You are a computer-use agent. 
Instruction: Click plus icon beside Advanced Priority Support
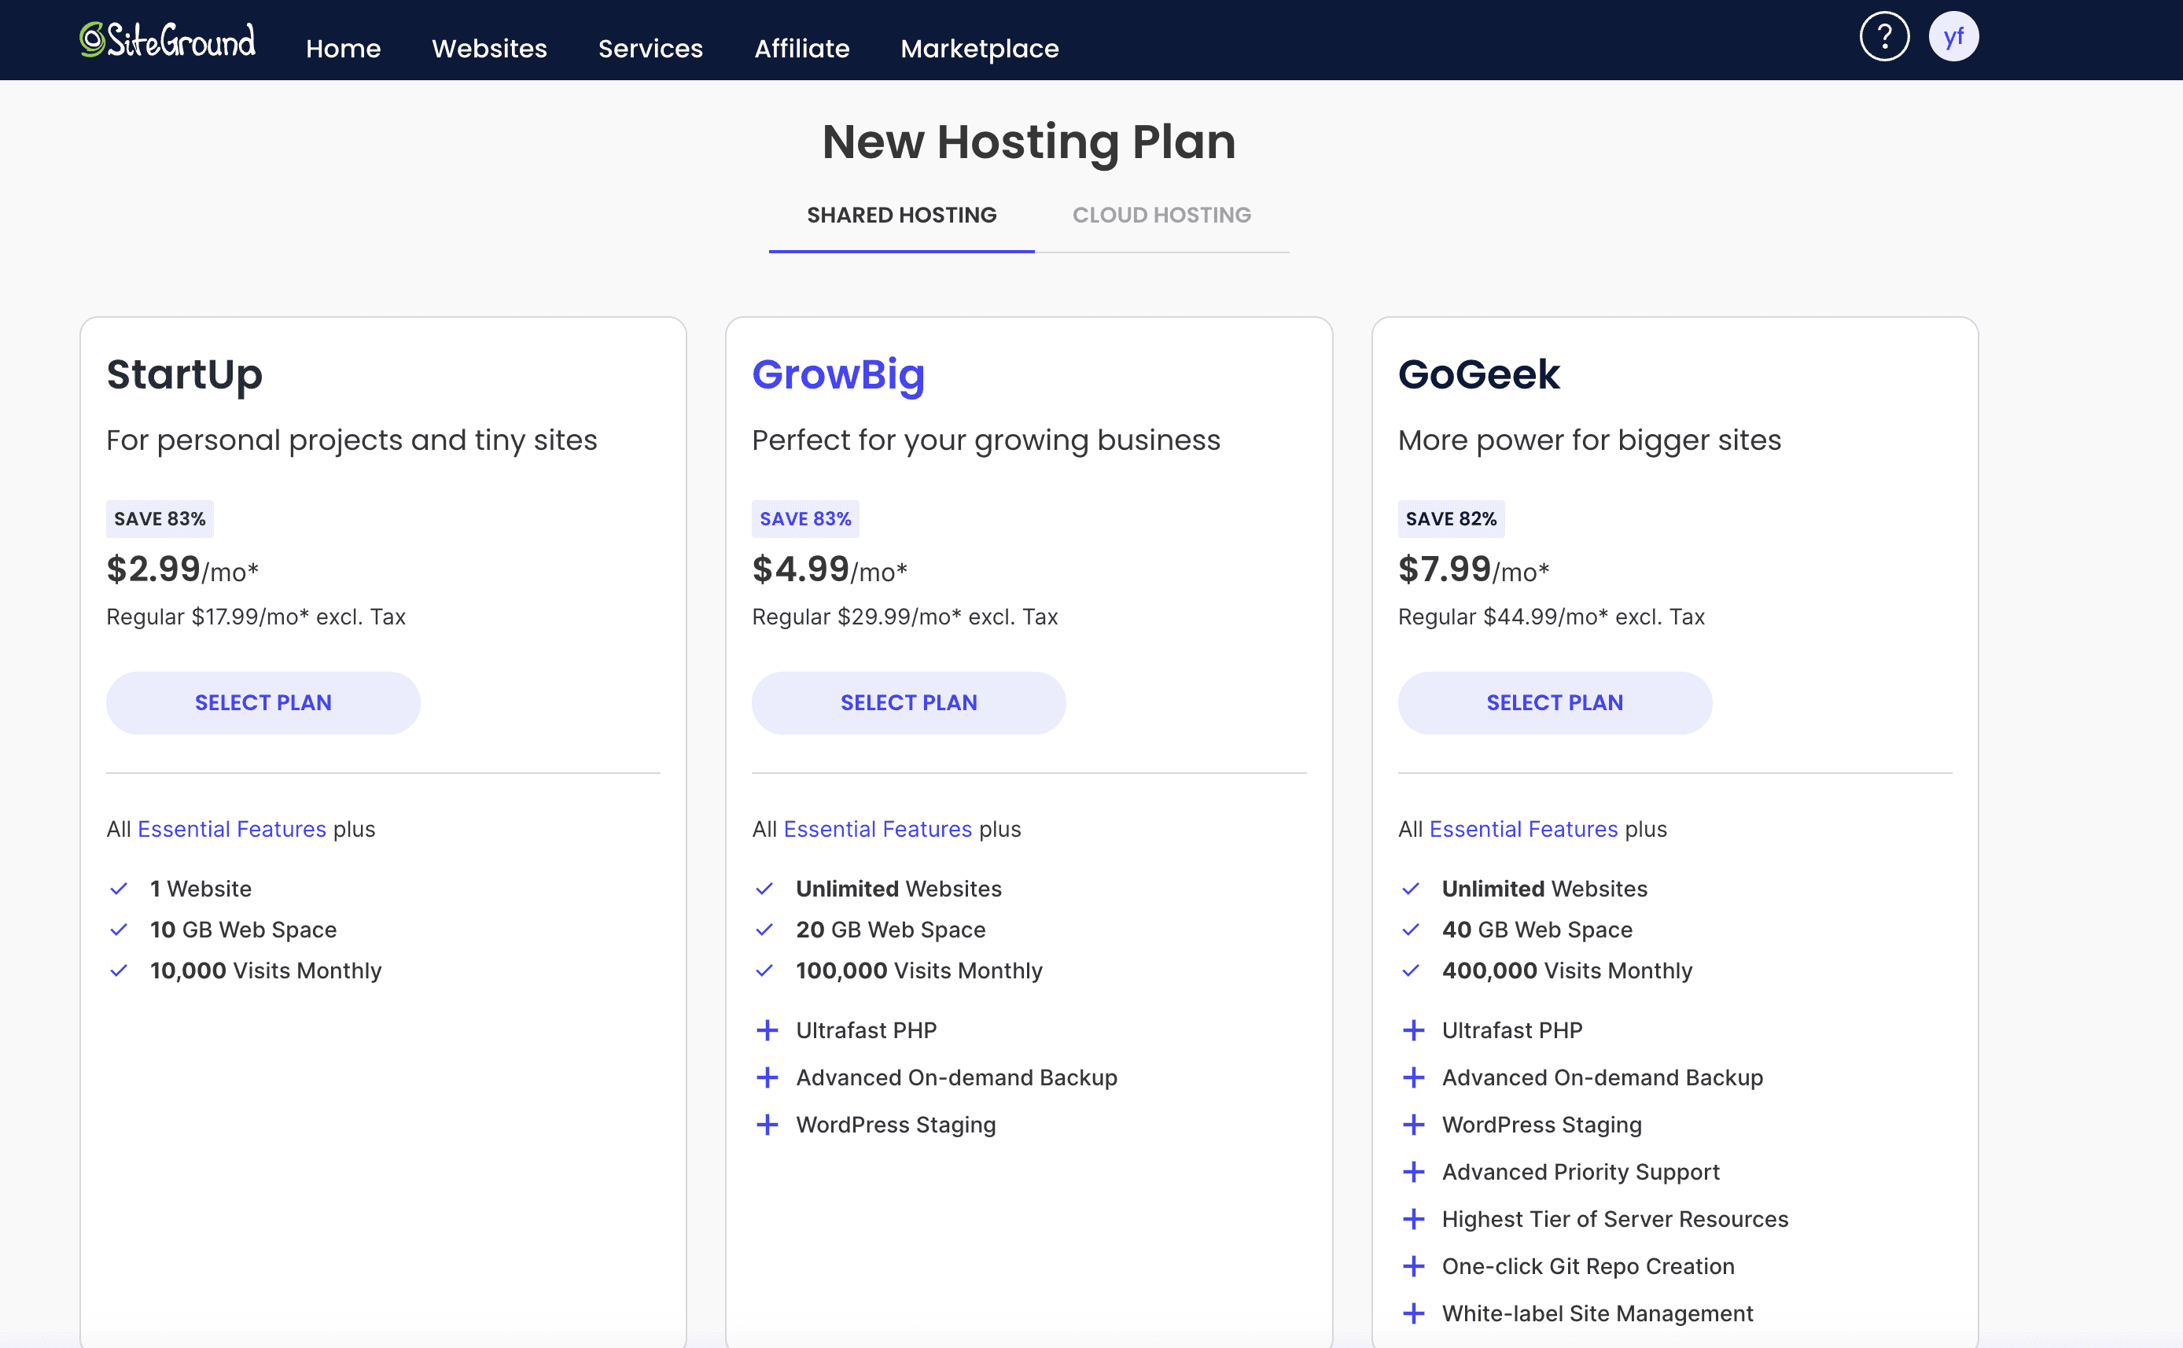point(1413,1172)
